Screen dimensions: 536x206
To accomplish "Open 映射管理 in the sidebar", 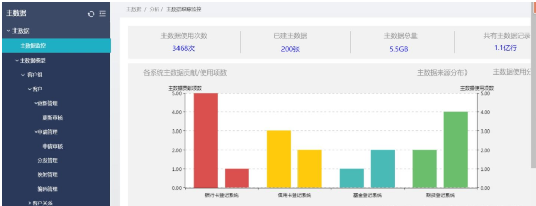I will 48,174.
